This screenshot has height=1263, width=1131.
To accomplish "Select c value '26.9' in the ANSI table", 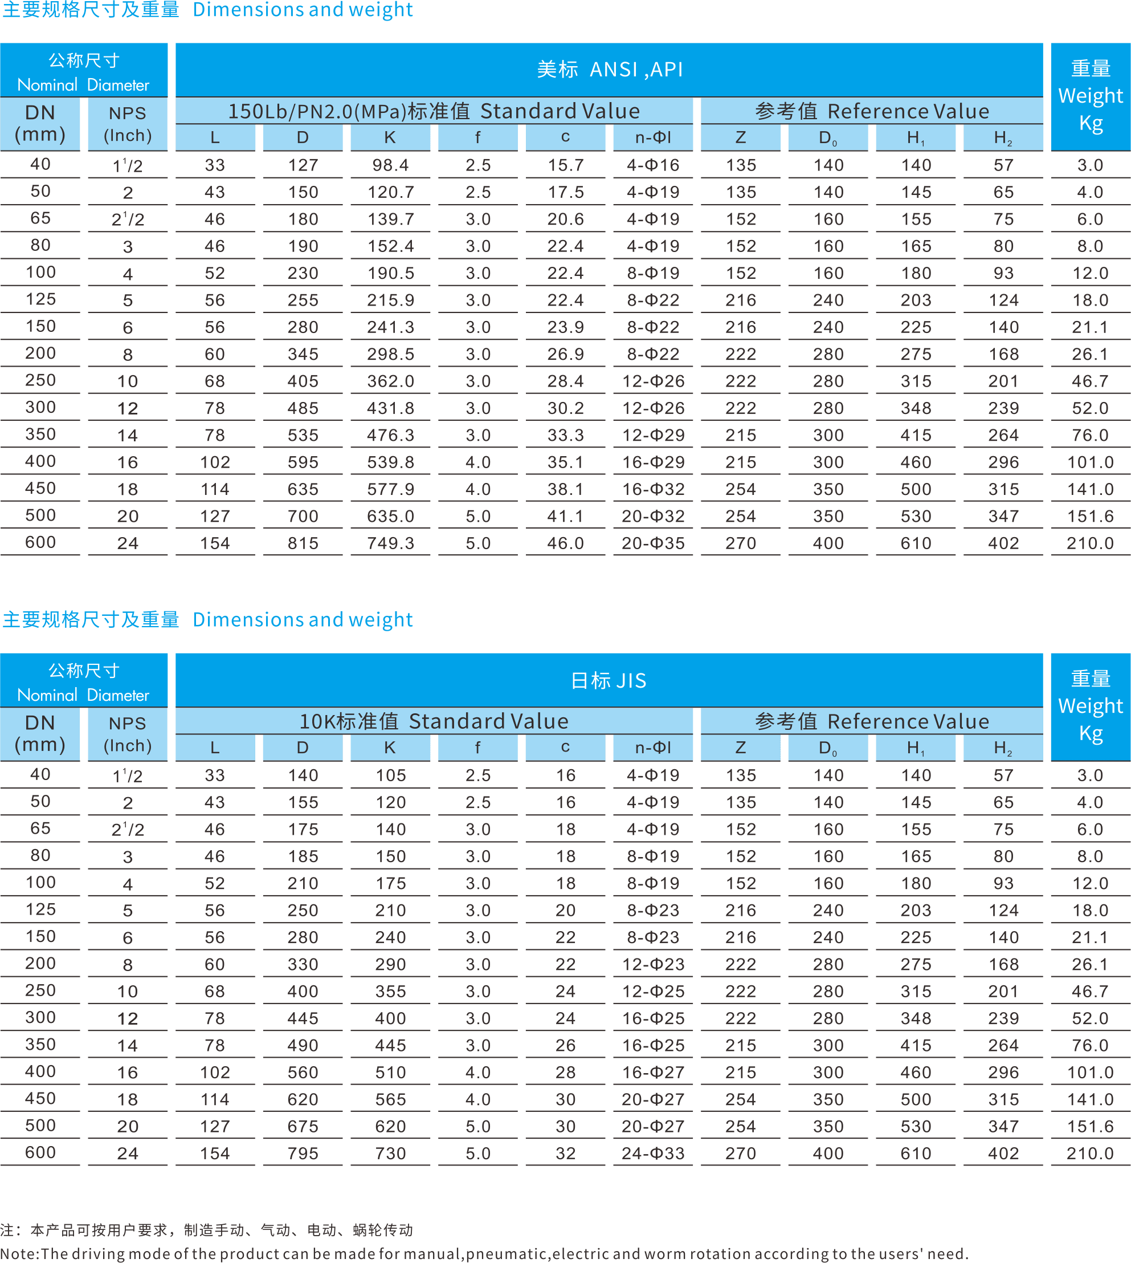I will click(565, 355).
